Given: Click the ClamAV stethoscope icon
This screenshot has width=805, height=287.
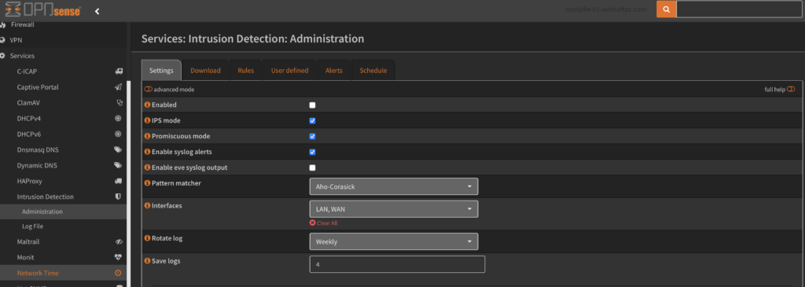Looking at the screenshot, I should tap(119, 103).
